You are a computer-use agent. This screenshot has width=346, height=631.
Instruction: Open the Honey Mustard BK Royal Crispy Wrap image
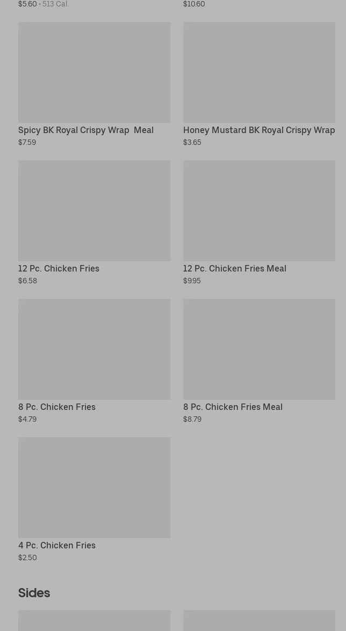click(259, 72)
